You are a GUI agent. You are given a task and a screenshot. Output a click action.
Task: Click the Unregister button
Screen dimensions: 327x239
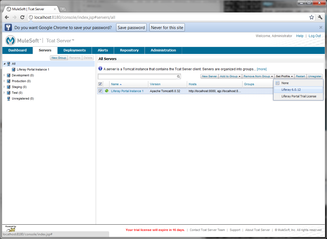pyautogui.click(x=315, y=76)
